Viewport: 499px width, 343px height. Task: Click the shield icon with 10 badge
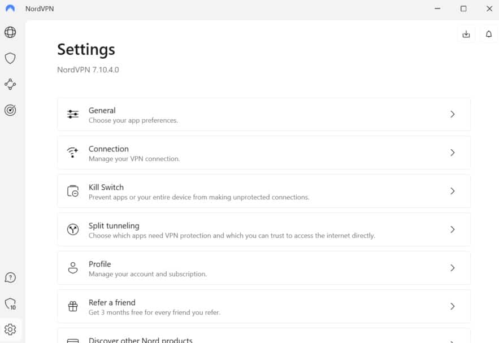(11, 304)
